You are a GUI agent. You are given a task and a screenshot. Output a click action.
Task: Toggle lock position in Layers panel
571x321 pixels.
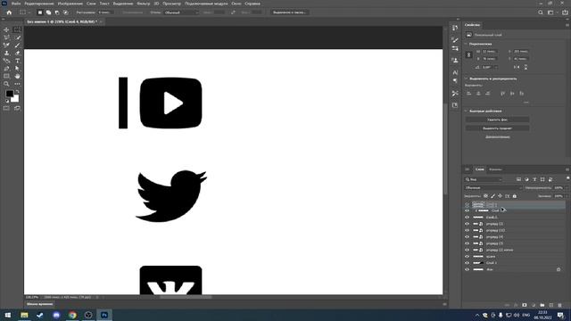click(x=500, y=196)
